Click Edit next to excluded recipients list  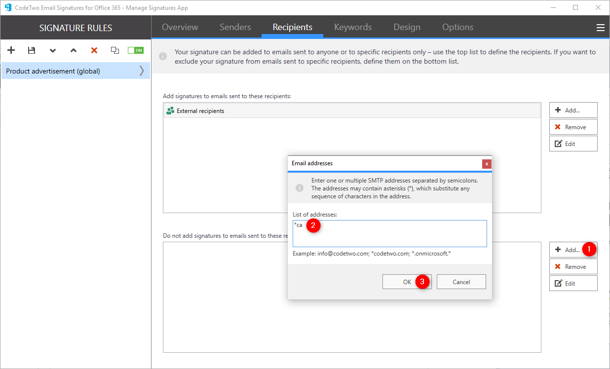573,283
